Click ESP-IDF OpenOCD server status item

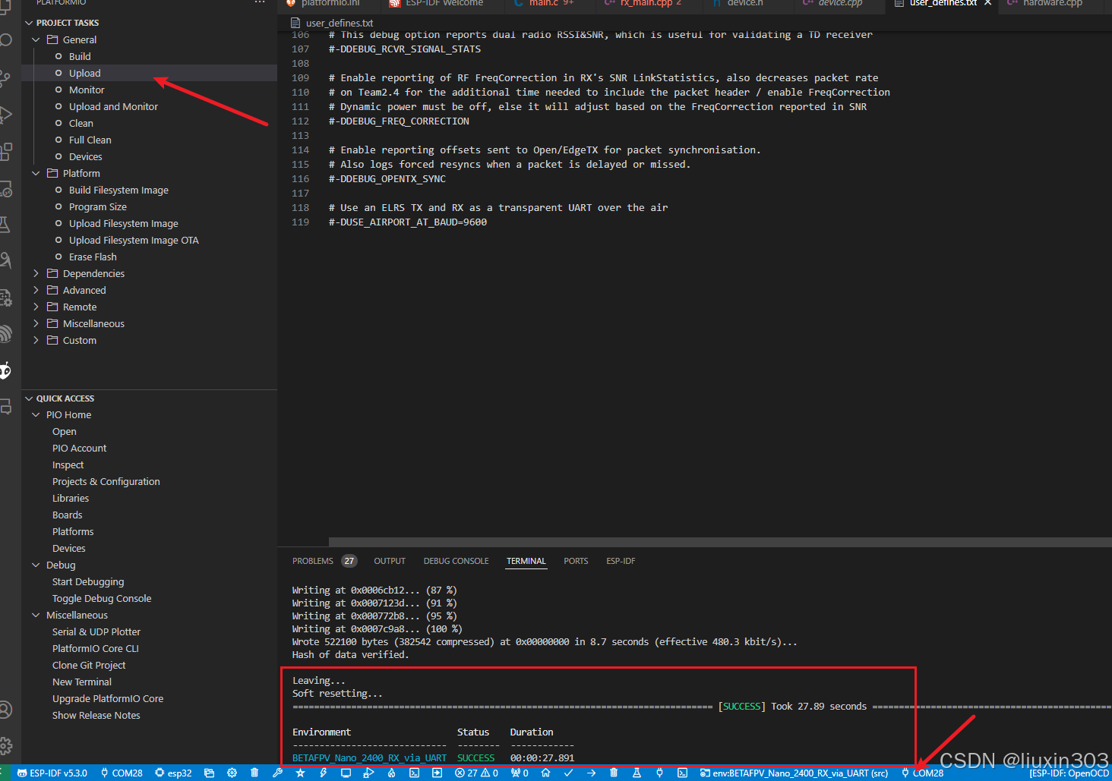tap(1069, 773)
